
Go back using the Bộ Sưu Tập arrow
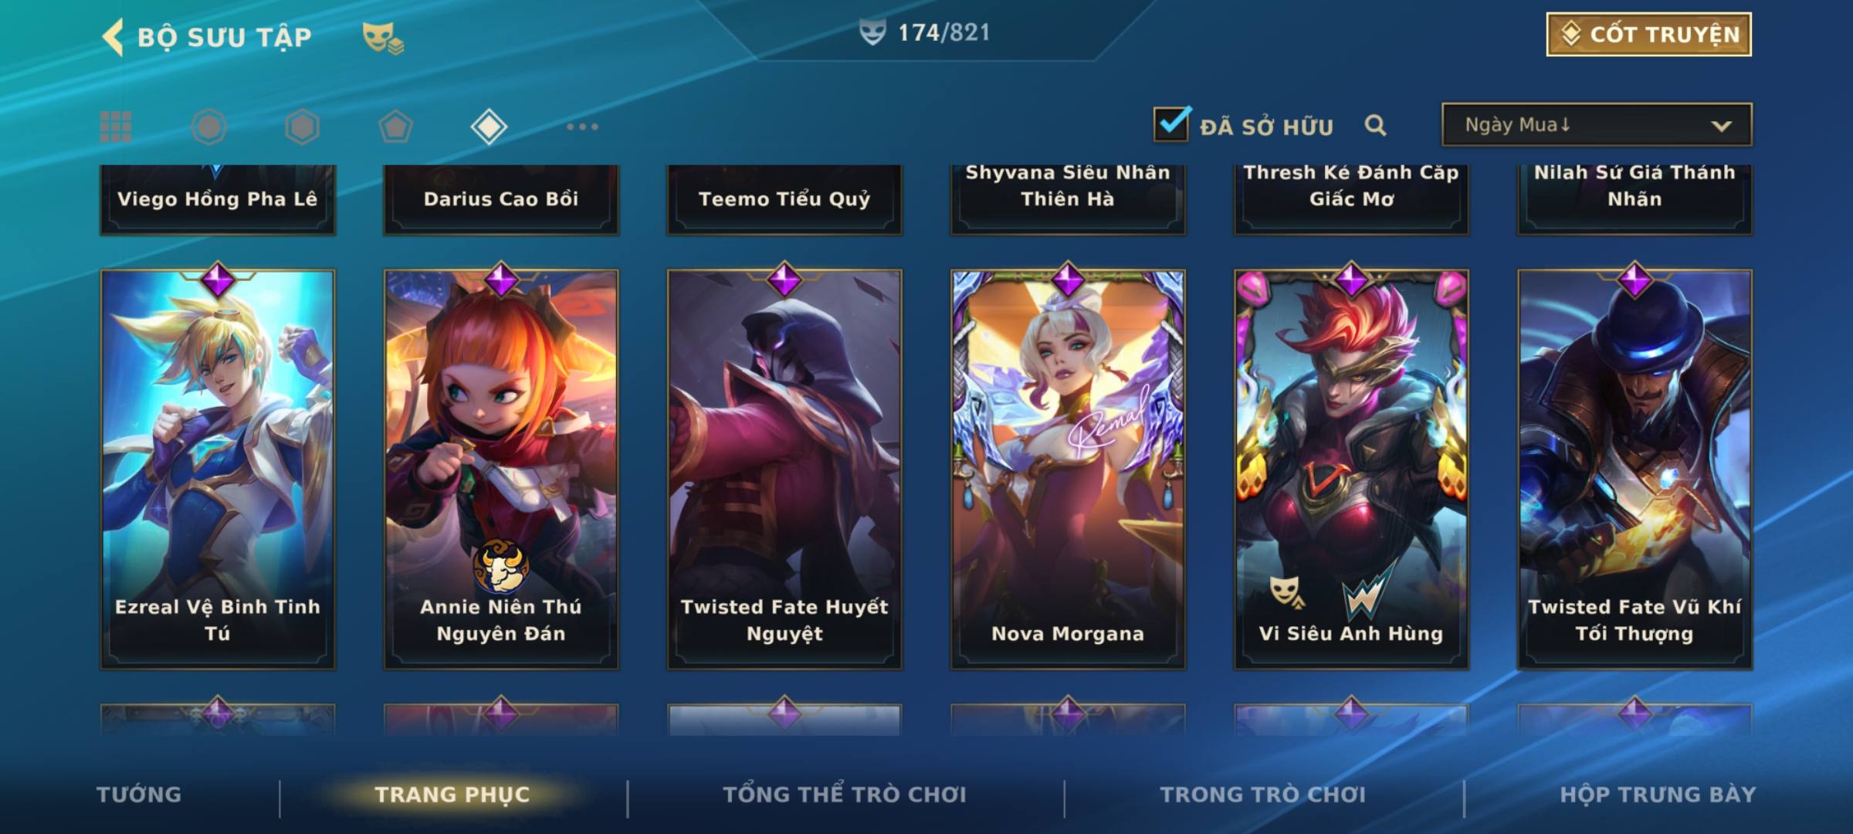(x=113, y=37)
